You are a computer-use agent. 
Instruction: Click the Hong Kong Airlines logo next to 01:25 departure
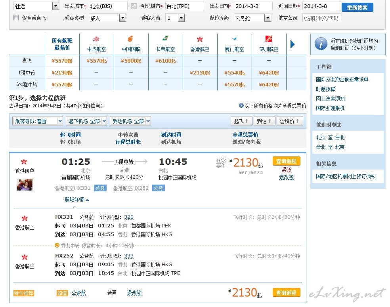24,162
